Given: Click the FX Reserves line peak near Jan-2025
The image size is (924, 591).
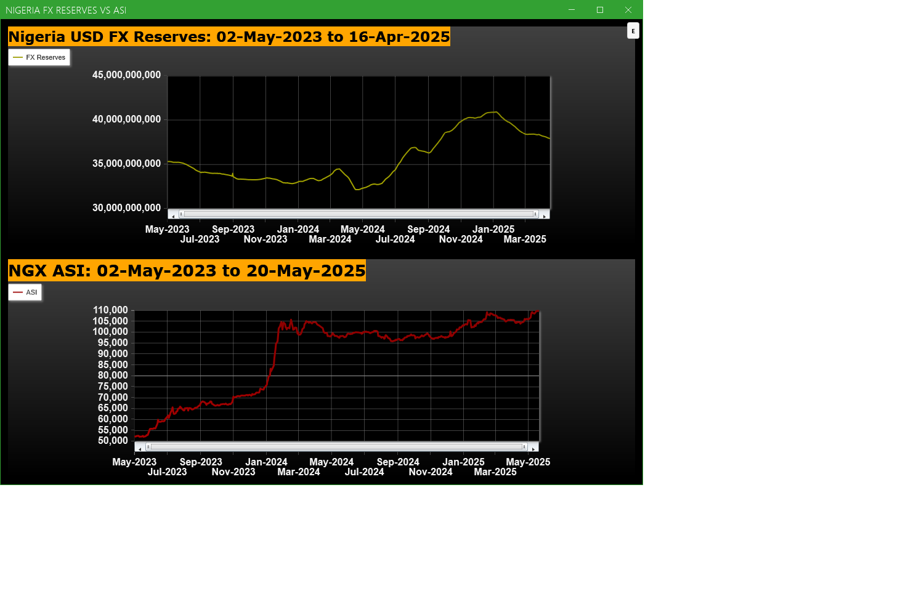Looking at the screenshot, I should [496, 112].
